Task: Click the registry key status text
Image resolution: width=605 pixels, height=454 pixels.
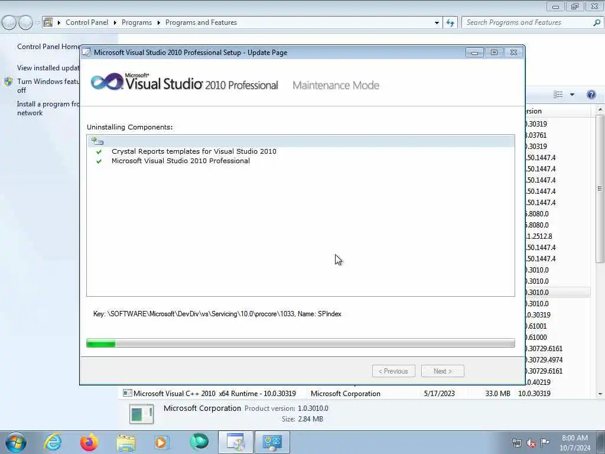Action: coord(217,314)
